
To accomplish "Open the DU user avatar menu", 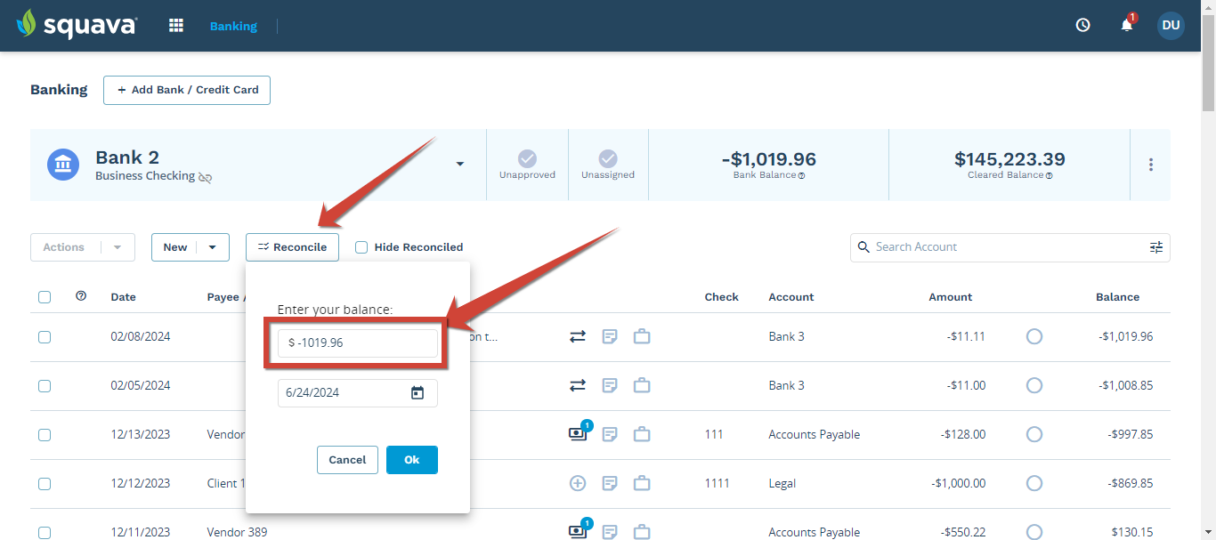I will [1171, 25].
